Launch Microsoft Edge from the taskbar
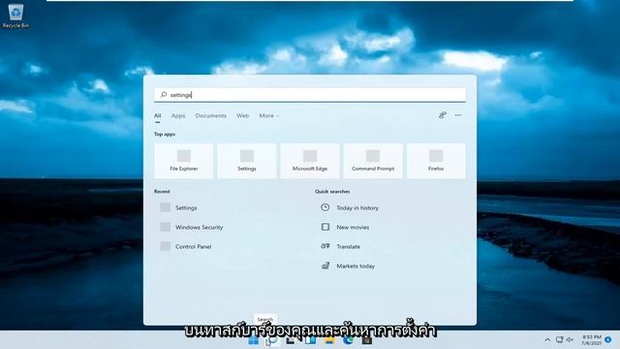The height and width of the screenshot is (349, 620). 348,340
